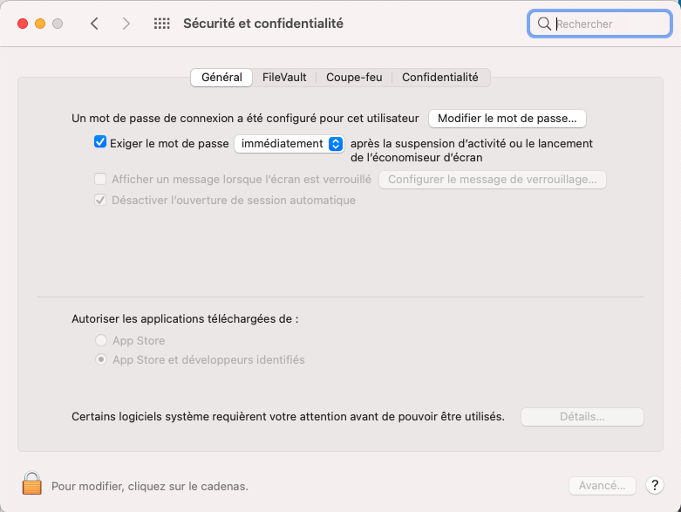Check Afficher un message lorsque l'écran est verrouillé
This screenshot has width=681, height=512.
coord(100,179)
